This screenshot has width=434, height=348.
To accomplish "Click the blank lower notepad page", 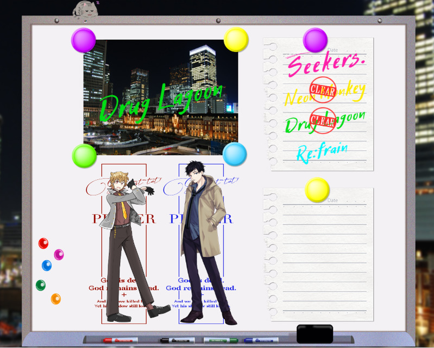I will coord(318,255).
